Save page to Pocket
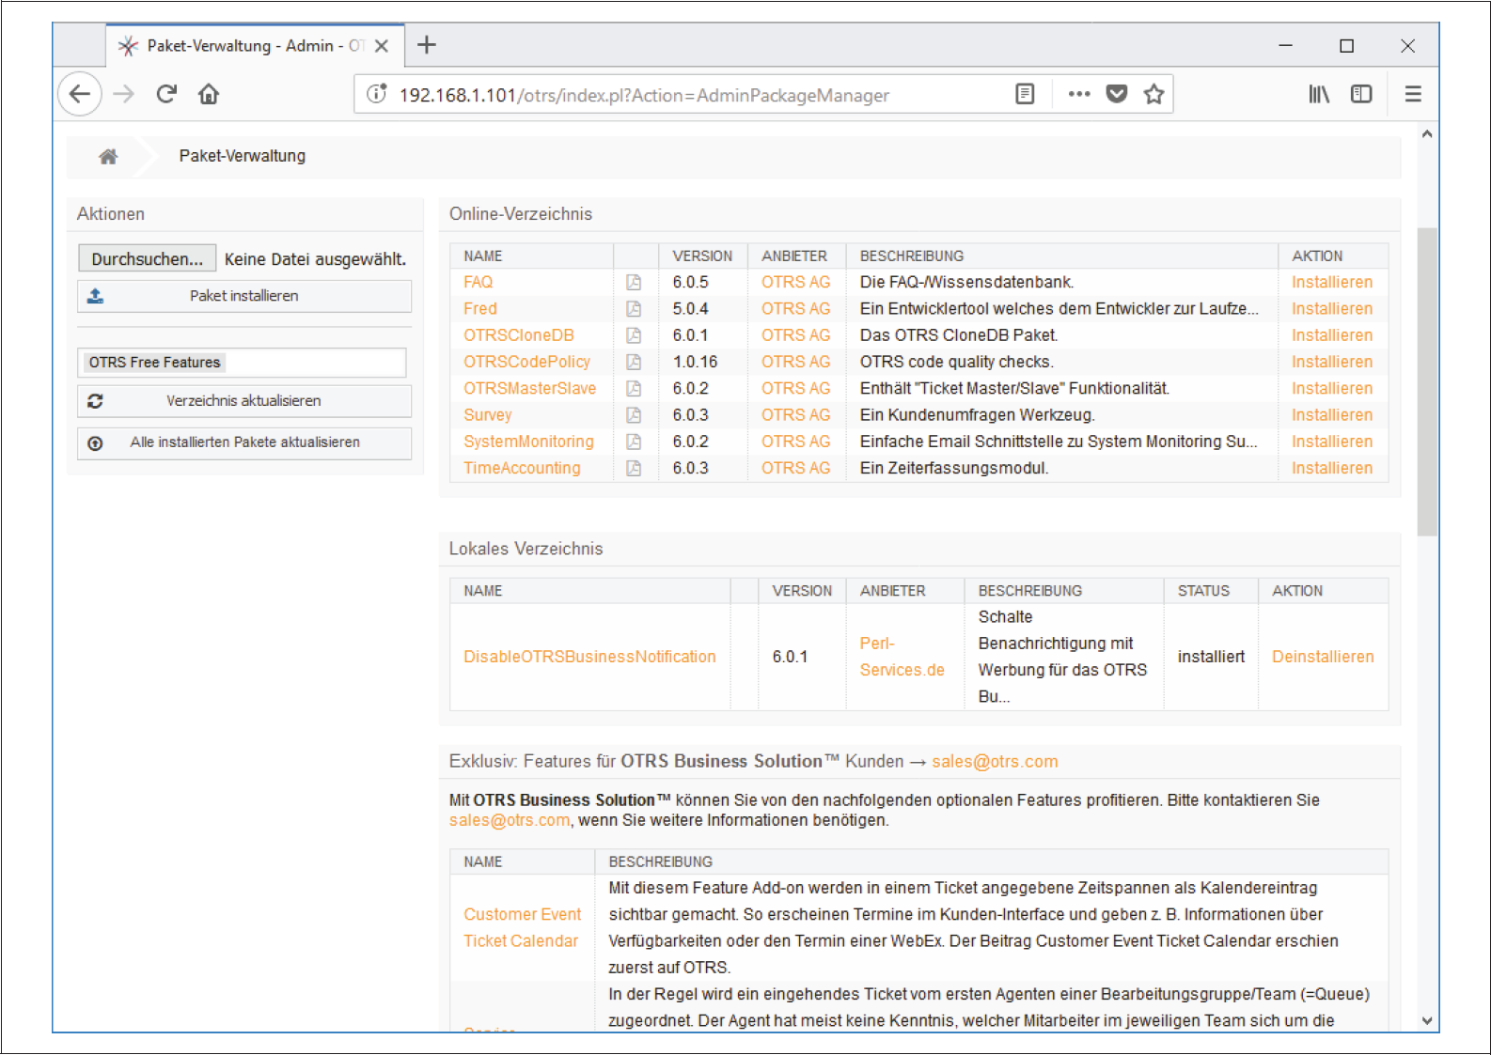The width and height of the screenshot is (1491, 1055). point(1117,94)
